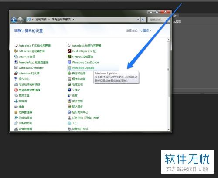Expand the breadcrumb arrow after Control Panel

(x=49, y=20)
